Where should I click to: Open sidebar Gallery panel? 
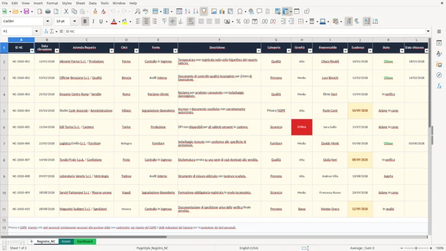click(x=439, y=64)
